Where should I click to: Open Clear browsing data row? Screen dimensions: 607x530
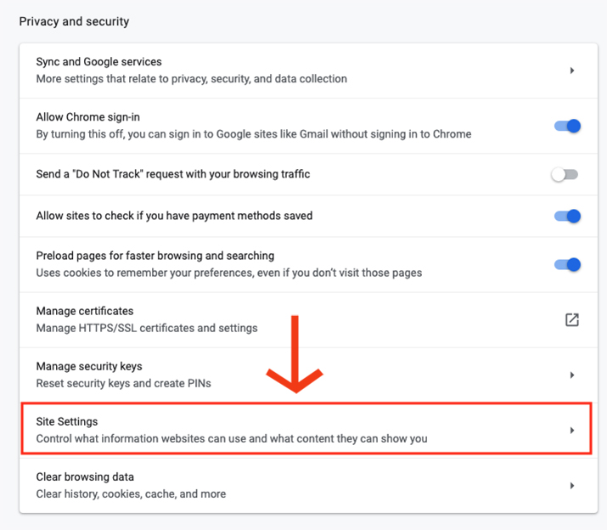point(308,486)
